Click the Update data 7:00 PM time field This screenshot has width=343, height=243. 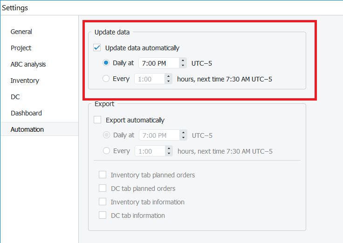[158, 63]
